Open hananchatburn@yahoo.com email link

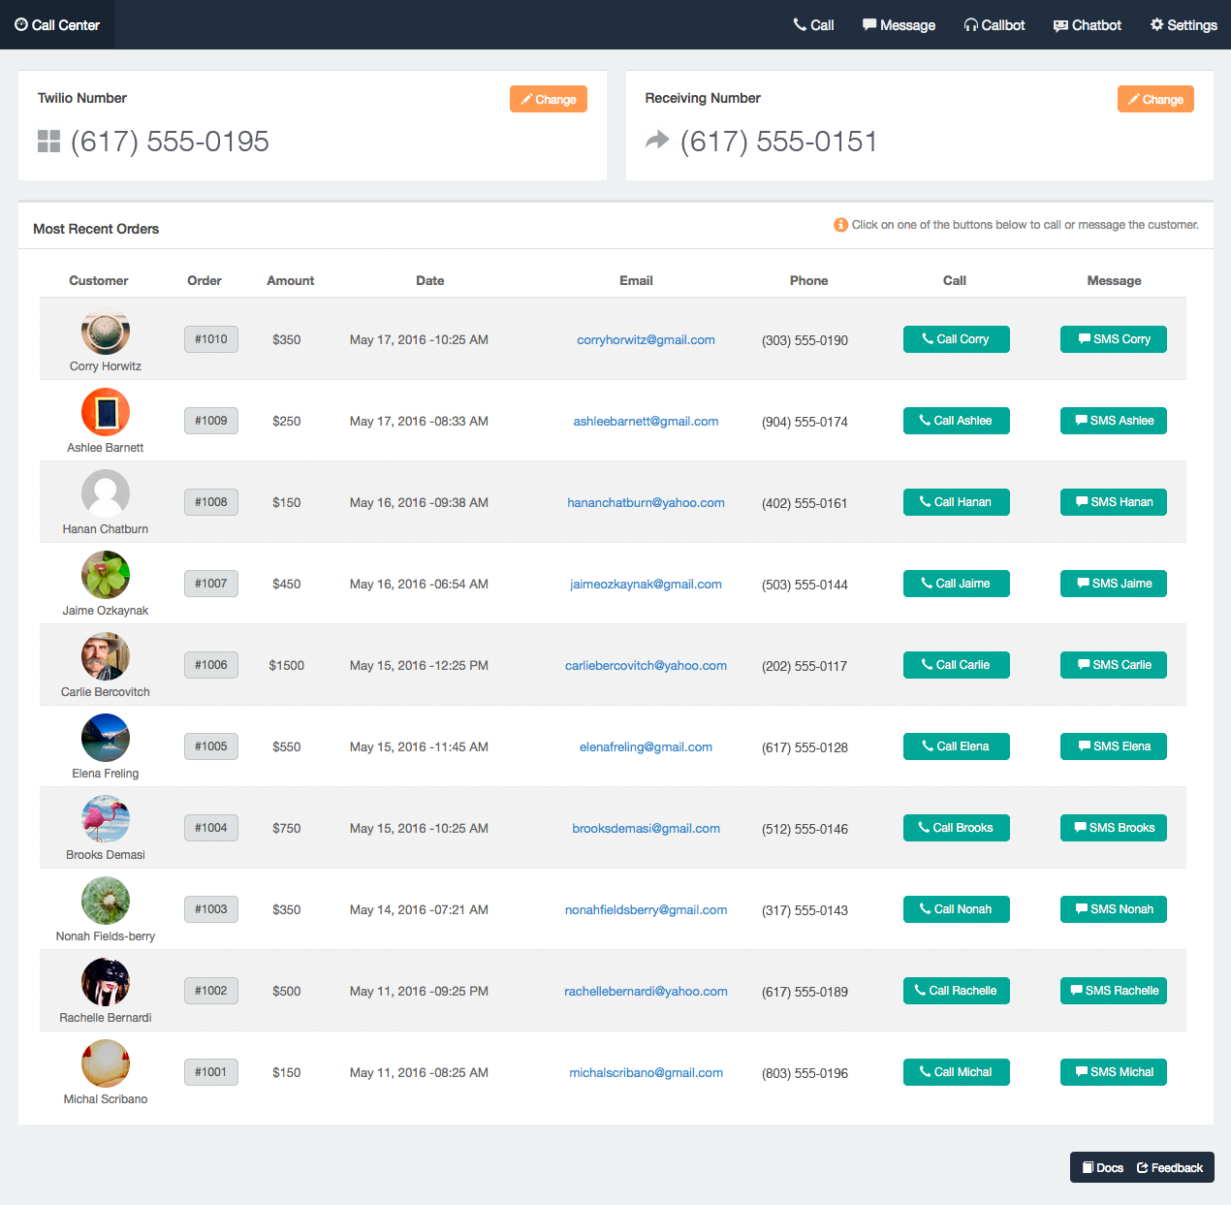tap(646, 502)
